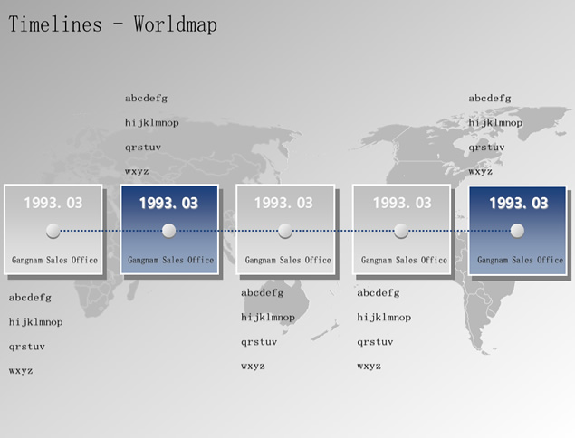This screenshot has width=575, height=438.
Task: Click "abcdefg" text above the second box
Action: (146, 99)
